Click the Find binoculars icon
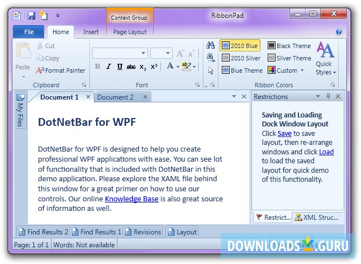Image resolution: width=361 pixels, height=264 pixels. 210,45
